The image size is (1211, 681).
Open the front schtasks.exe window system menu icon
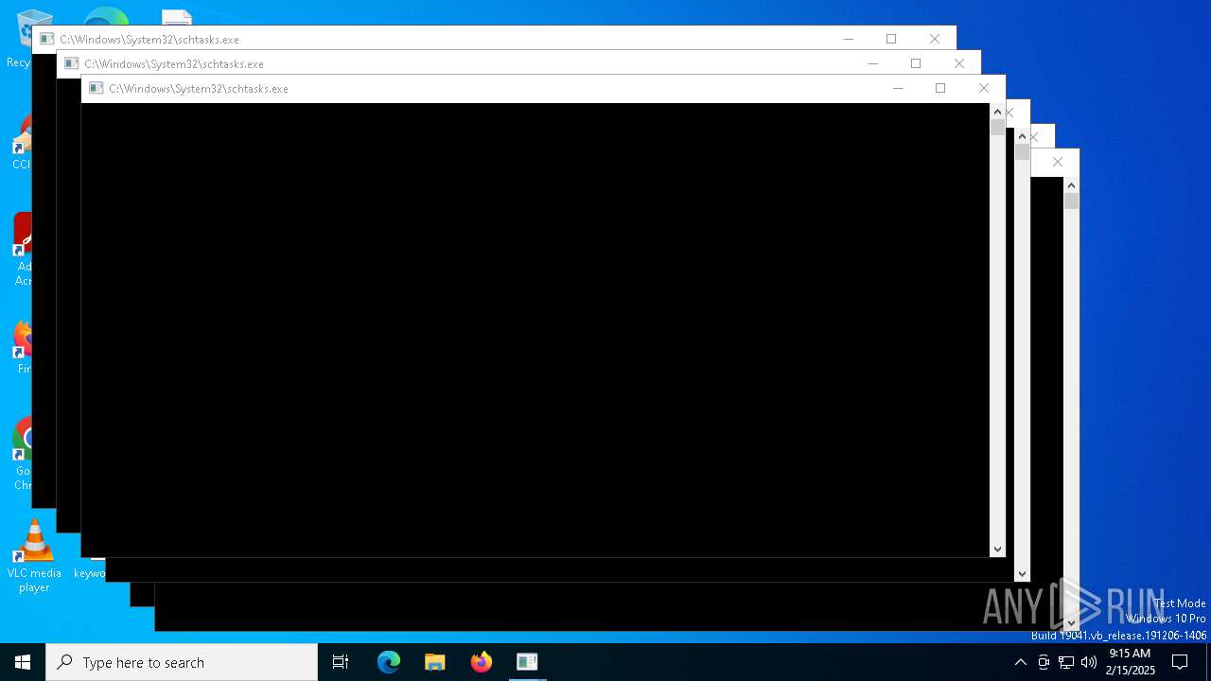coord(97,88)
